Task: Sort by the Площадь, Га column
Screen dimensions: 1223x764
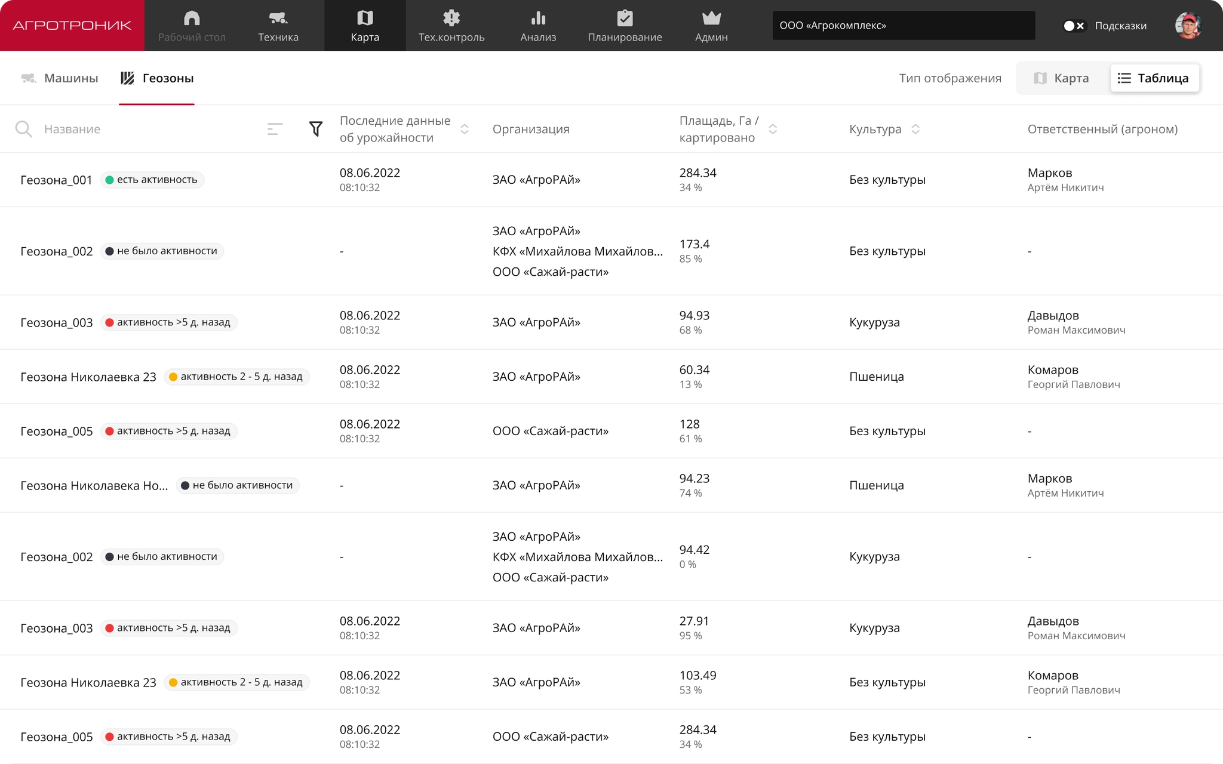Action: (773, 129)
